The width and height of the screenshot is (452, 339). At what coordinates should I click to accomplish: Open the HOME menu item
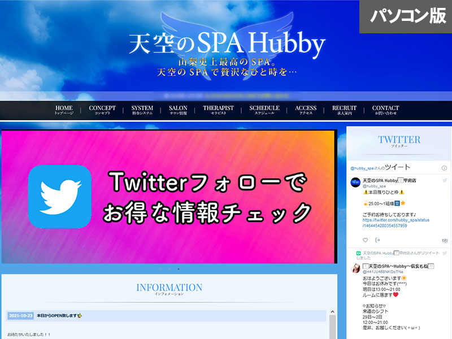point(64,110)
